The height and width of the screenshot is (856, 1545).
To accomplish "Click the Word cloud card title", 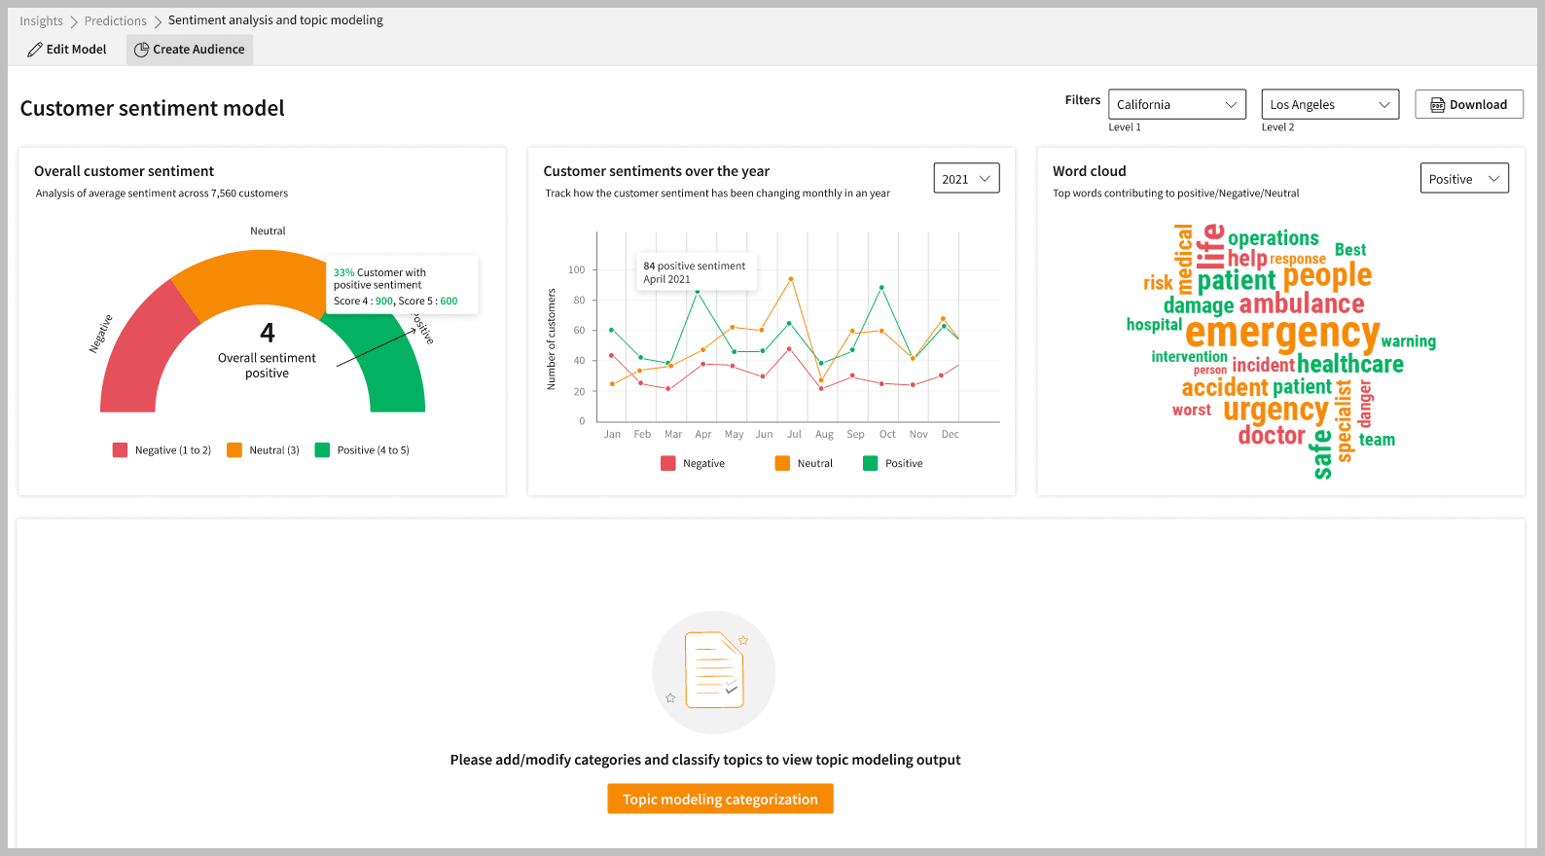I will click(1089, 171).
